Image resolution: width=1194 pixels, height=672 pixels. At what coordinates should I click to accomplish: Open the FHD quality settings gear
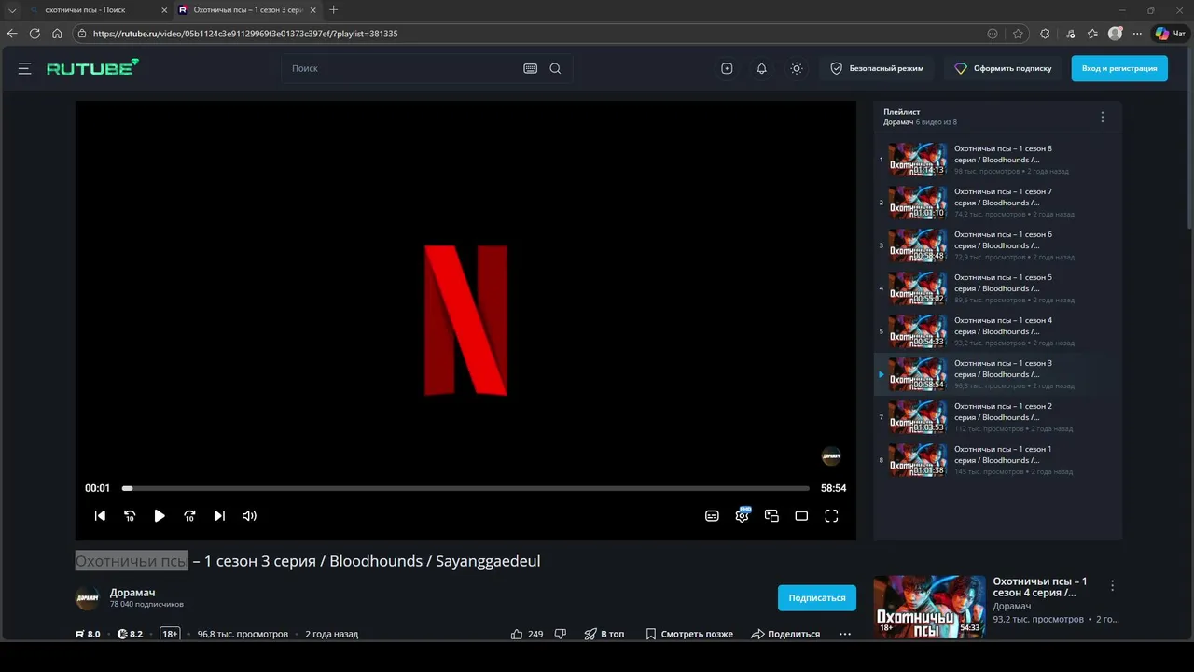tap(742, 515)
